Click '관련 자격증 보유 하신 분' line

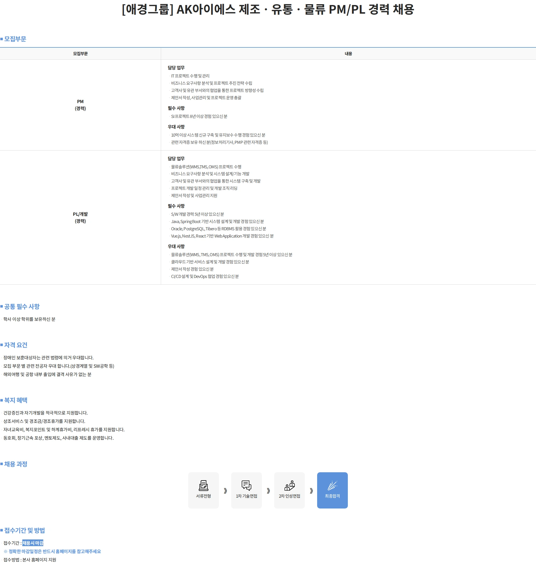tap(219, 142)
